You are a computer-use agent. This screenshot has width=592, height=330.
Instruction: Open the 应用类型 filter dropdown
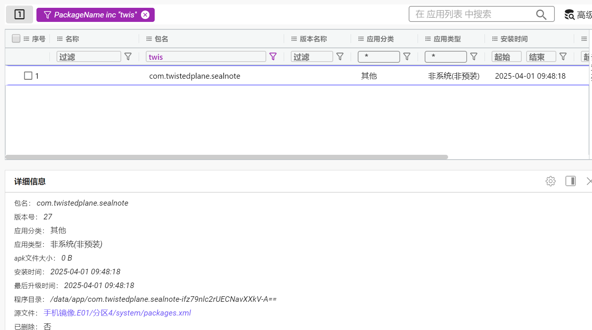coord(446,56)
